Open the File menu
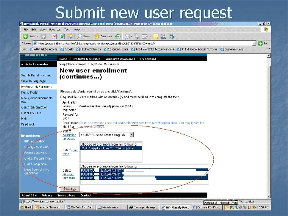The image size is (288, 216). [x=26, y=29]
